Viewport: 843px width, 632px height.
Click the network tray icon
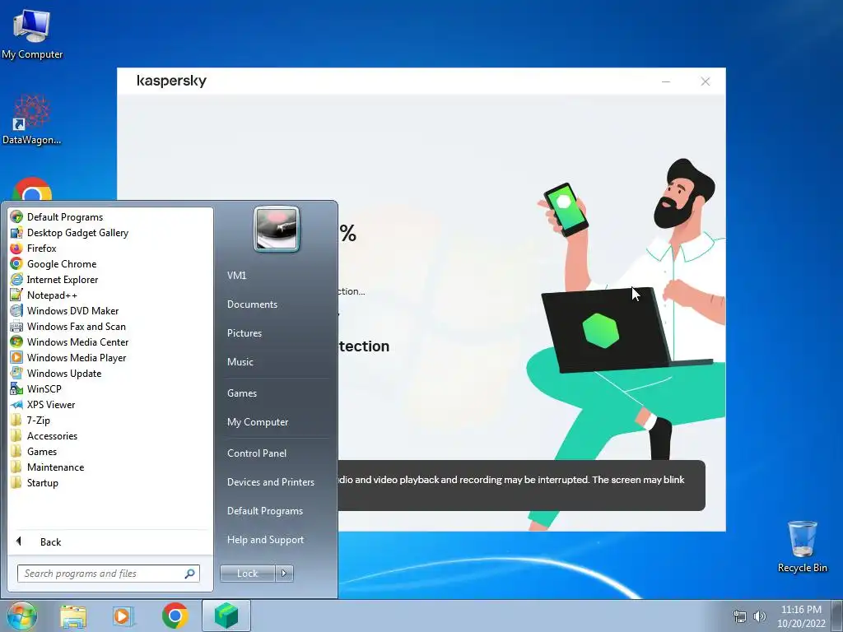[740, 616]
